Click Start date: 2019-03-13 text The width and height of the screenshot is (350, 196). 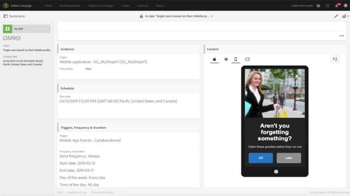pyautogui.click(x=77, y=163)
